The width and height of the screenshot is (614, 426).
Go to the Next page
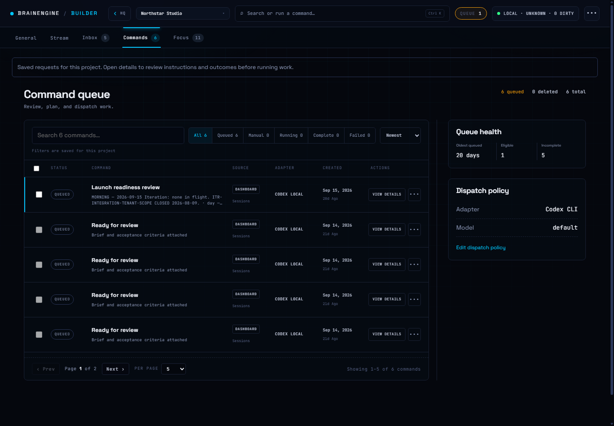coord(116,369)
